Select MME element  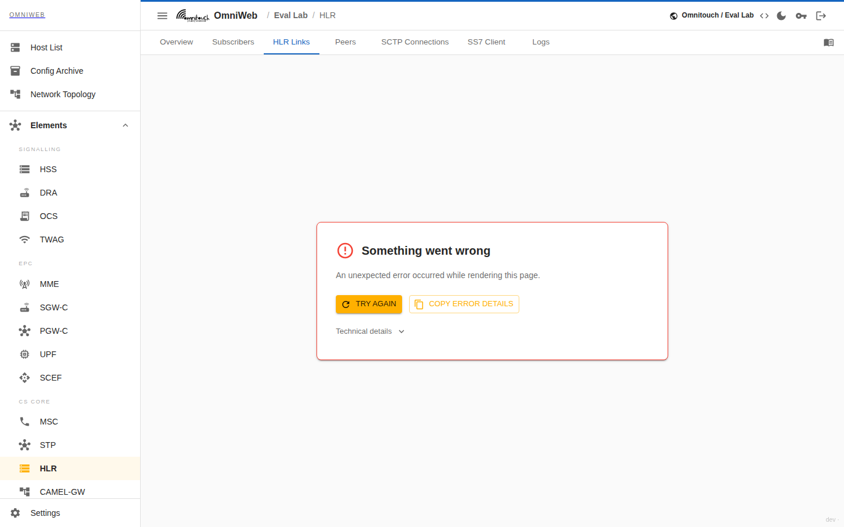(70, 284)
